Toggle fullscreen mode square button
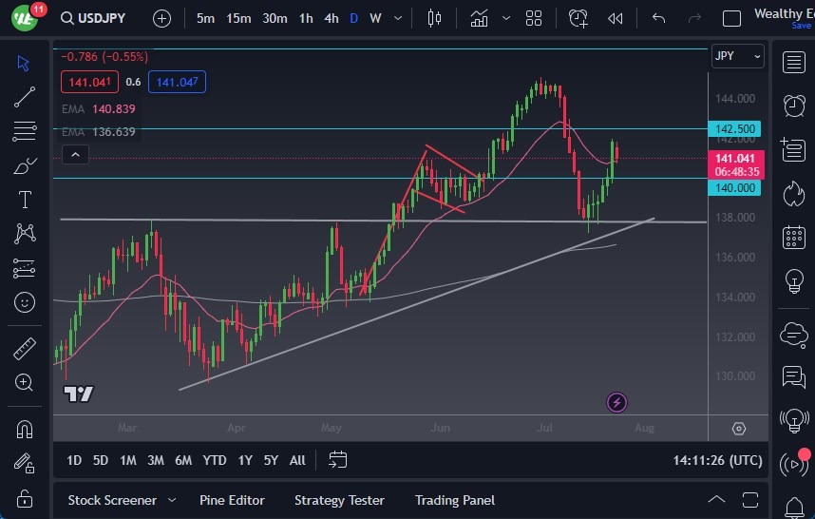 (x=731, y=18)
